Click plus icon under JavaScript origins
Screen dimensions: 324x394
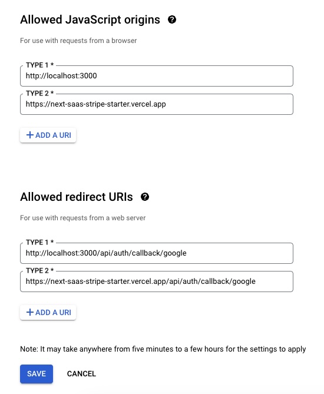coord(30,135)
